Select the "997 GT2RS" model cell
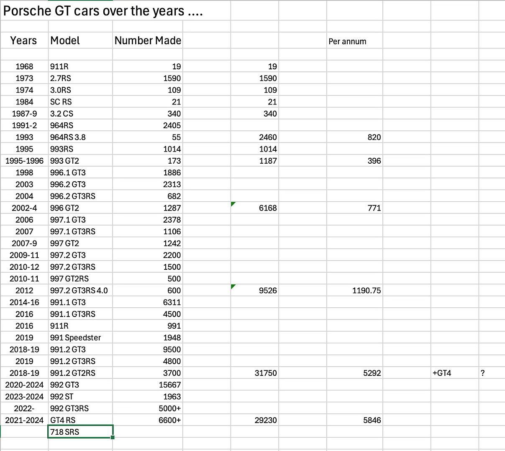The image size is (505, 451). click(80, 279)
